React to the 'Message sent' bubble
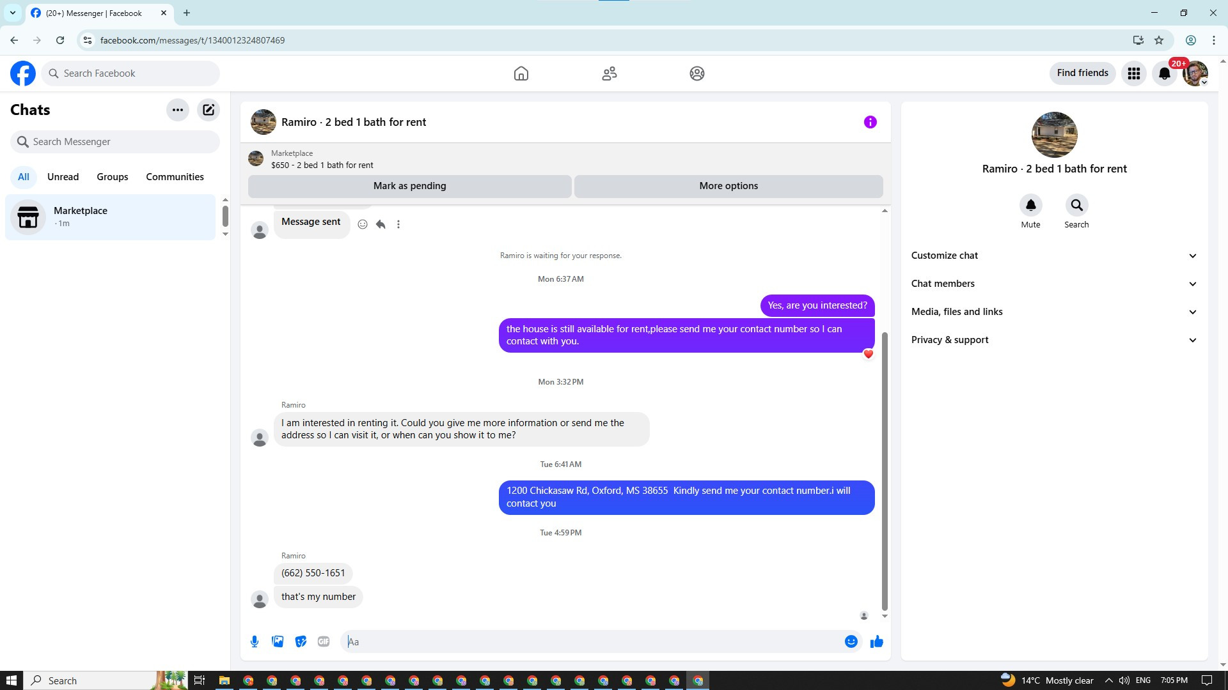This screenshot has height=690, width=1228. tap(363, 224)
